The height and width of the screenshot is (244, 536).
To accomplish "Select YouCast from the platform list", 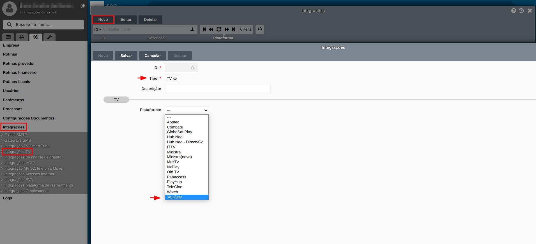I will (187, 197).
